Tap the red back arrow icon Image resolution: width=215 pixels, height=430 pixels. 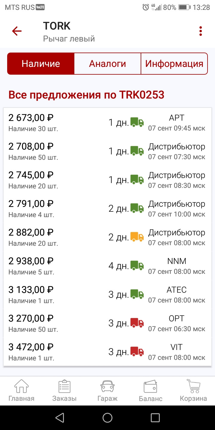click(x=17, y=31)
